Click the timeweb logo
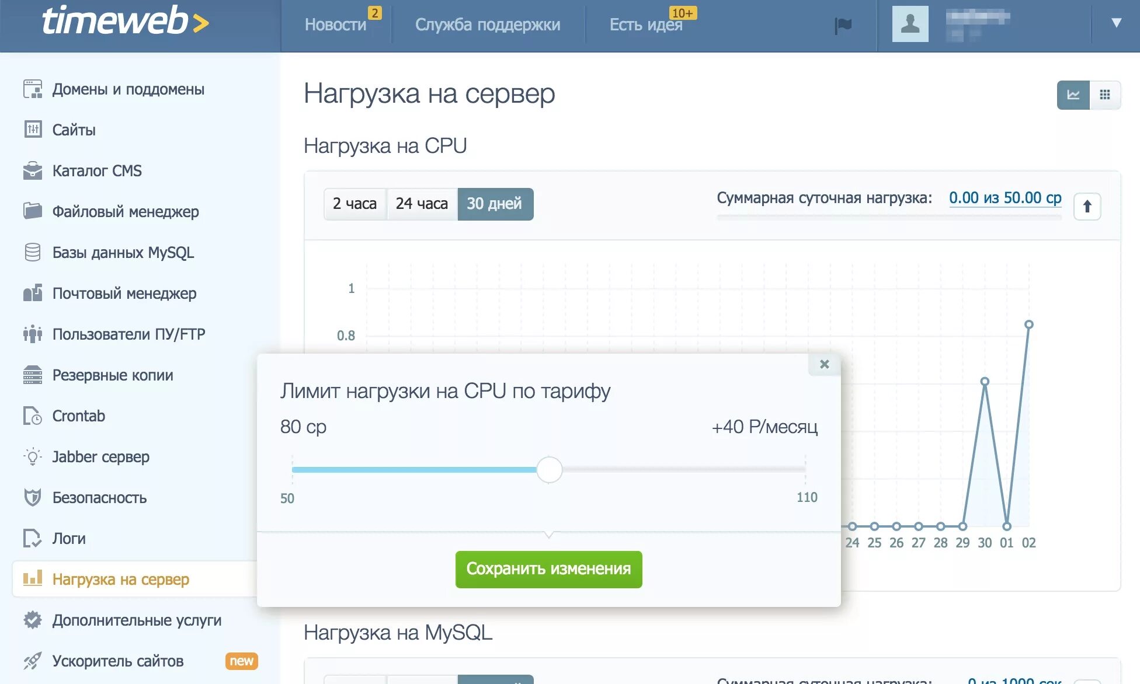Screen dimensions: 1140x684 (125, 22)
